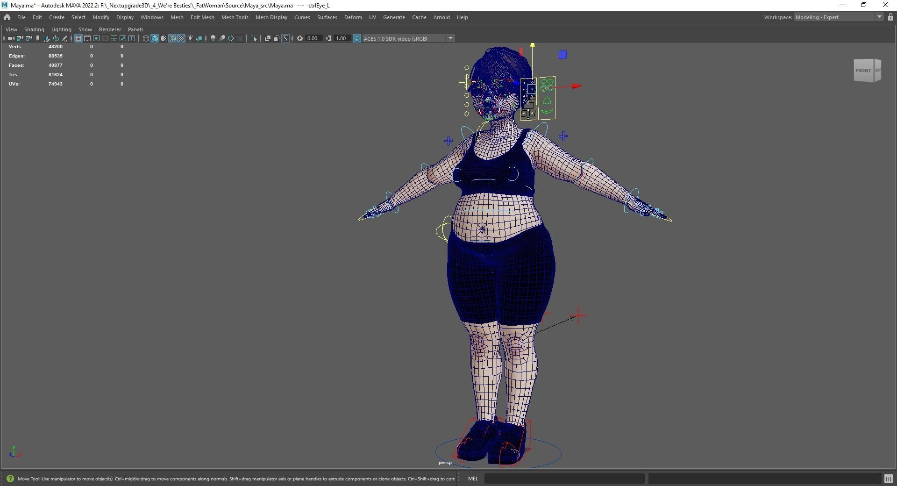Toggle X-Ray mode
Screen dimensions: 897x486
268,38
